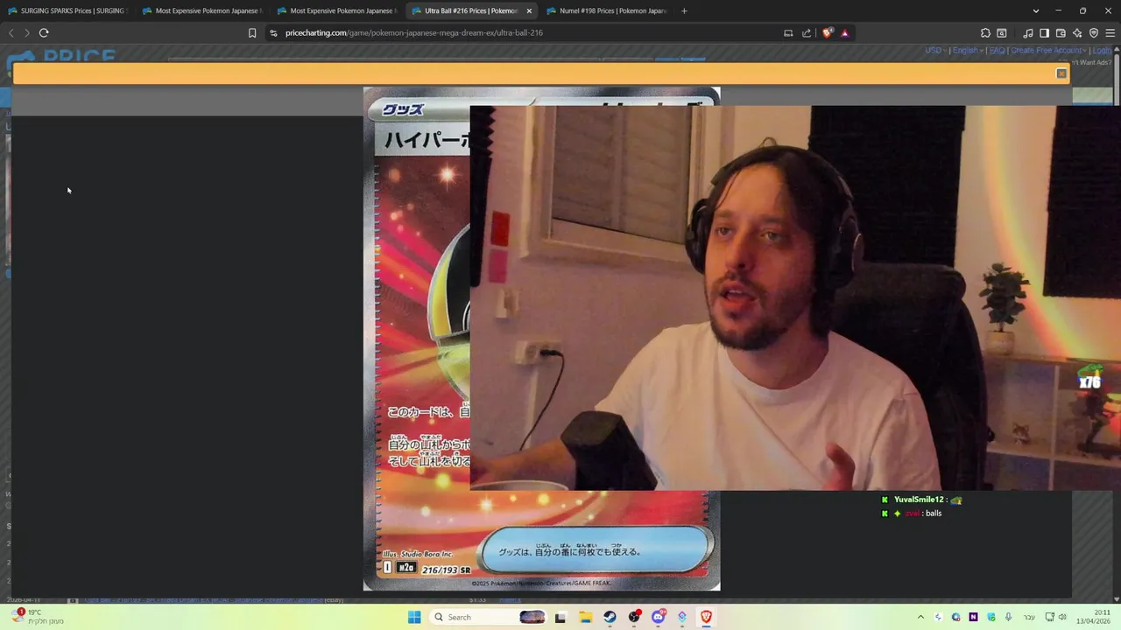
Task: Share this page via the share icon
Action: [807, 33]
